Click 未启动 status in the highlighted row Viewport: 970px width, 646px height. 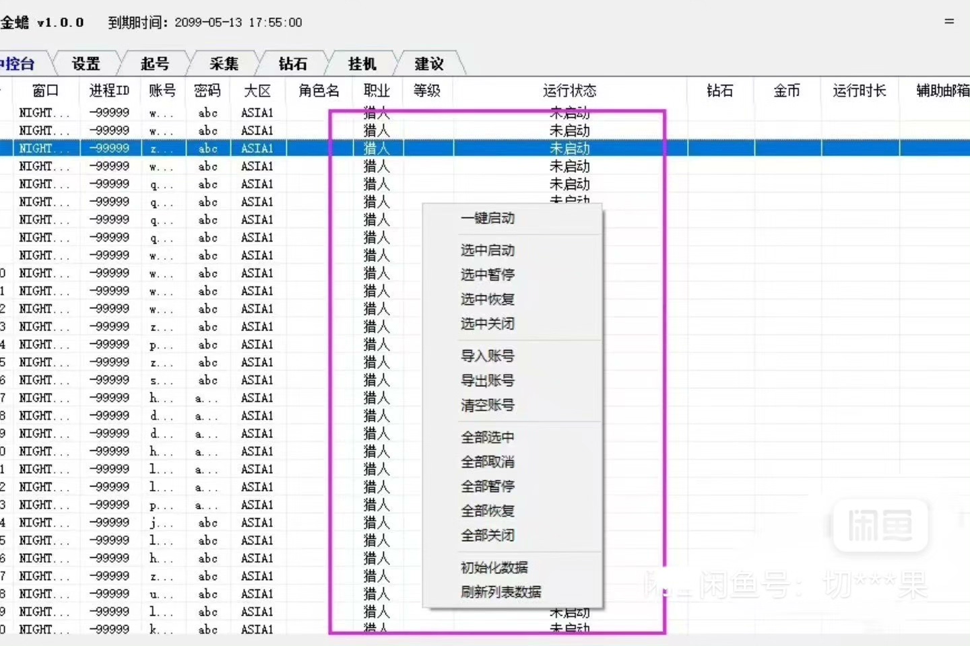point(570,148)
